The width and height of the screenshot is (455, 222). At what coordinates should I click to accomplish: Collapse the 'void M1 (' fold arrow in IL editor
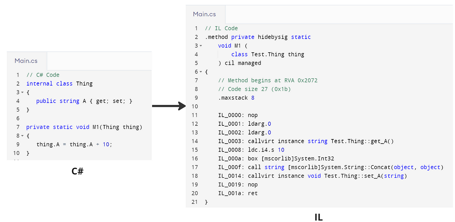pyautogui.click(x=201, y=46)
